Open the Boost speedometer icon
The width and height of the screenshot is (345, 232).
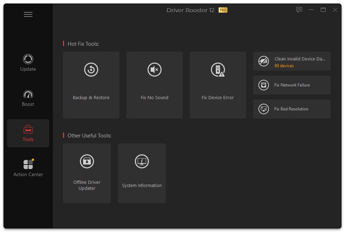coord(28,94)
